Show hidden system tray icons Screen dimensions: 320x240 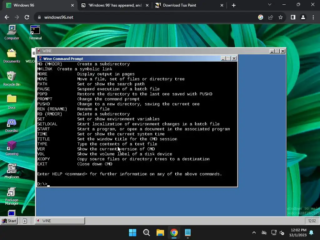point(254,232)
